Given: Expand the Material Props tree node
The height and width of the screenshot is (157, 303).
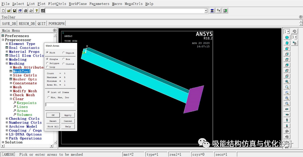Looking at the screenshot, I should (7, 51).
